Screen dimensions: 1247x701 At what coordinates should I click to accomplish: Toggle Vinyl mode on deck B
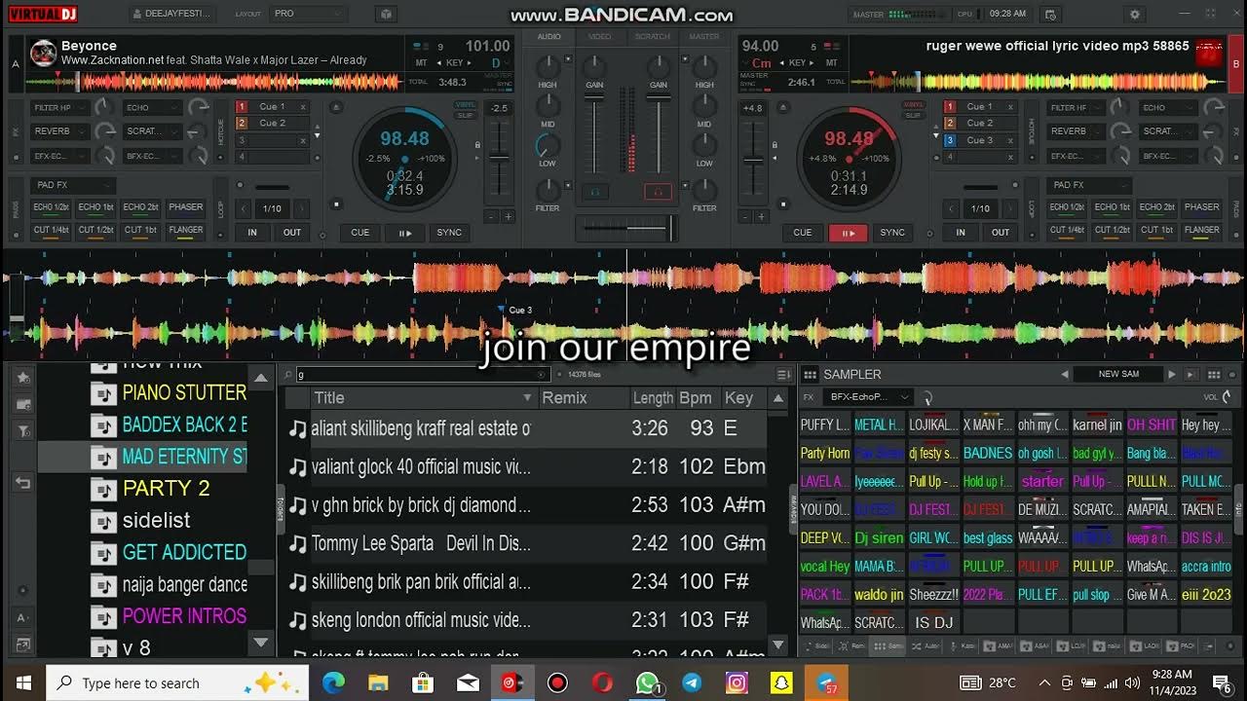pos(913,104)
